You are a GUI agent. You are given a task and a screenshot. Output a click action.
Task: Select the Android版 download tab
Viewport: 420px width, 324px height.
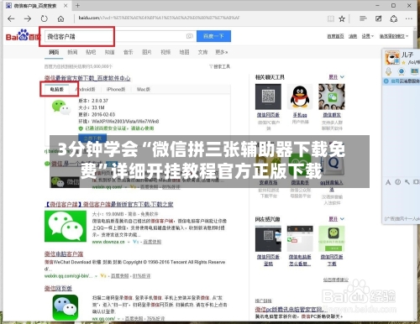pyautogui.click(x=86, y=89)
